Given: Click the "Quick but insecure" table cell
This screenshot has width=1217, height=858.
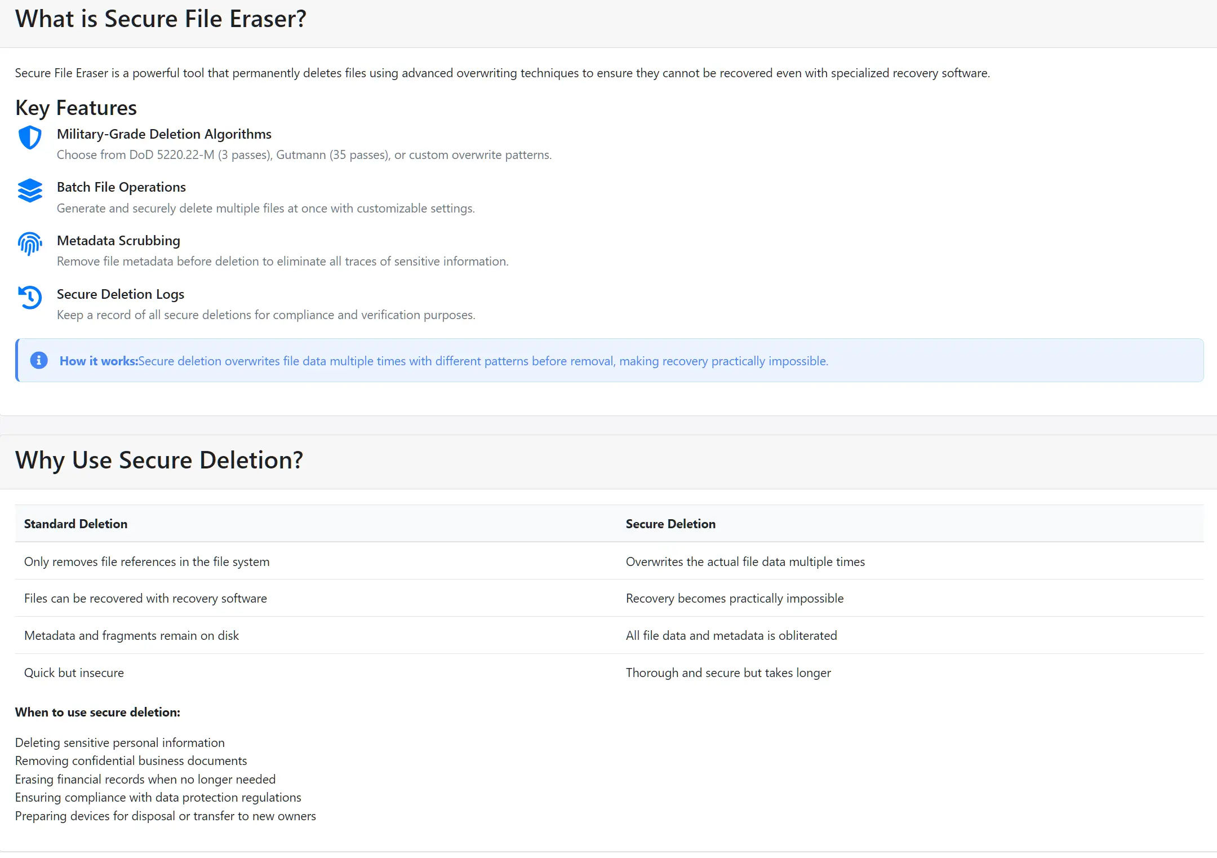Looking at the screenshot, I should tap(74, 673).
